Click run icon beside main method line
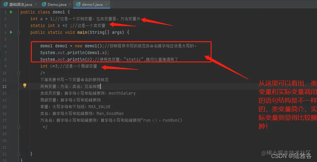 coord(11,32)
